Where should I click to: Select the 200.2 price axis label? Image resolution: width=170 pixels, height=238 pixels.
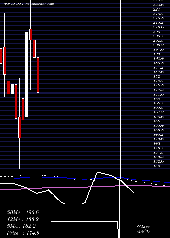pyautogui.click(x=158, y=45)
